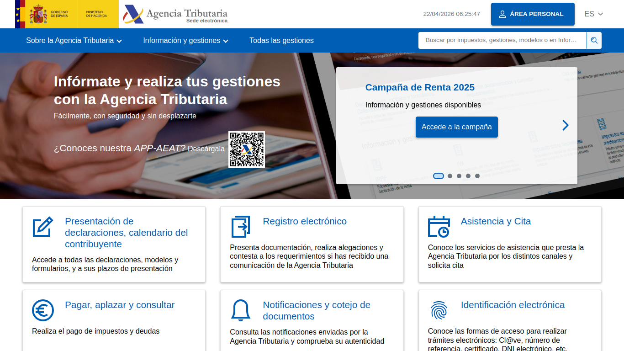
Task: Click description 'Presenta documentación, realiza alegaciones'
Action: click(309, 256)
